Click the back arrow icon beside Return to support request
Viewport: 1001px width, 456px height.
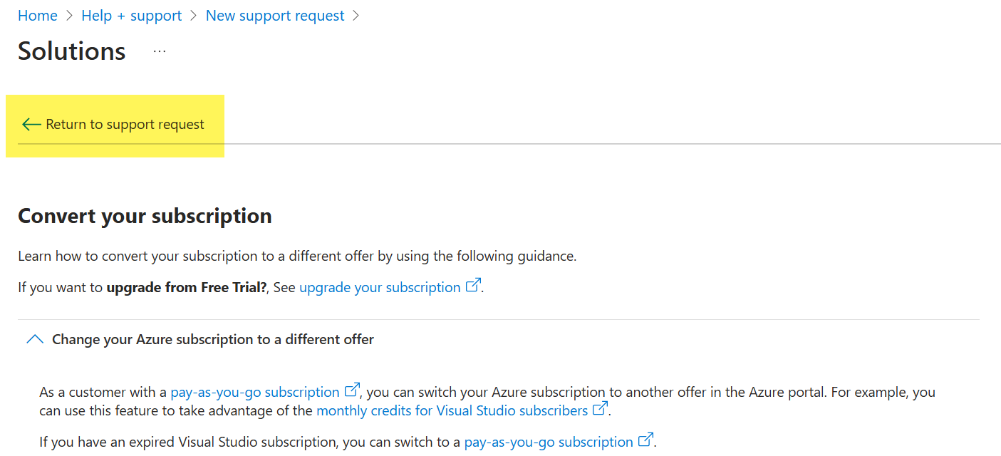(31, 125)
